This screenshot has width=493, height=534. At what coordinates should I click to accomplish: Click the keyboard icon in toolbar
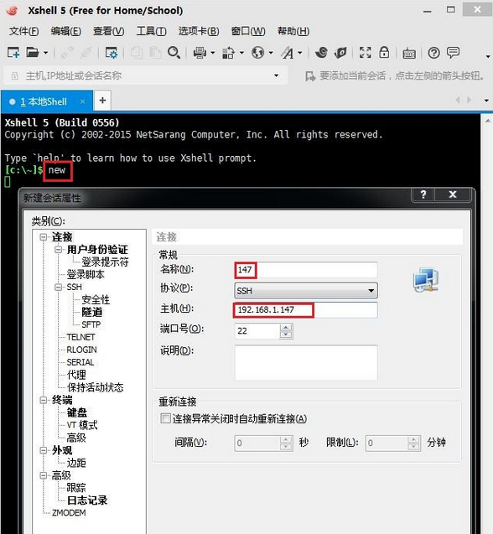(409, 54)
